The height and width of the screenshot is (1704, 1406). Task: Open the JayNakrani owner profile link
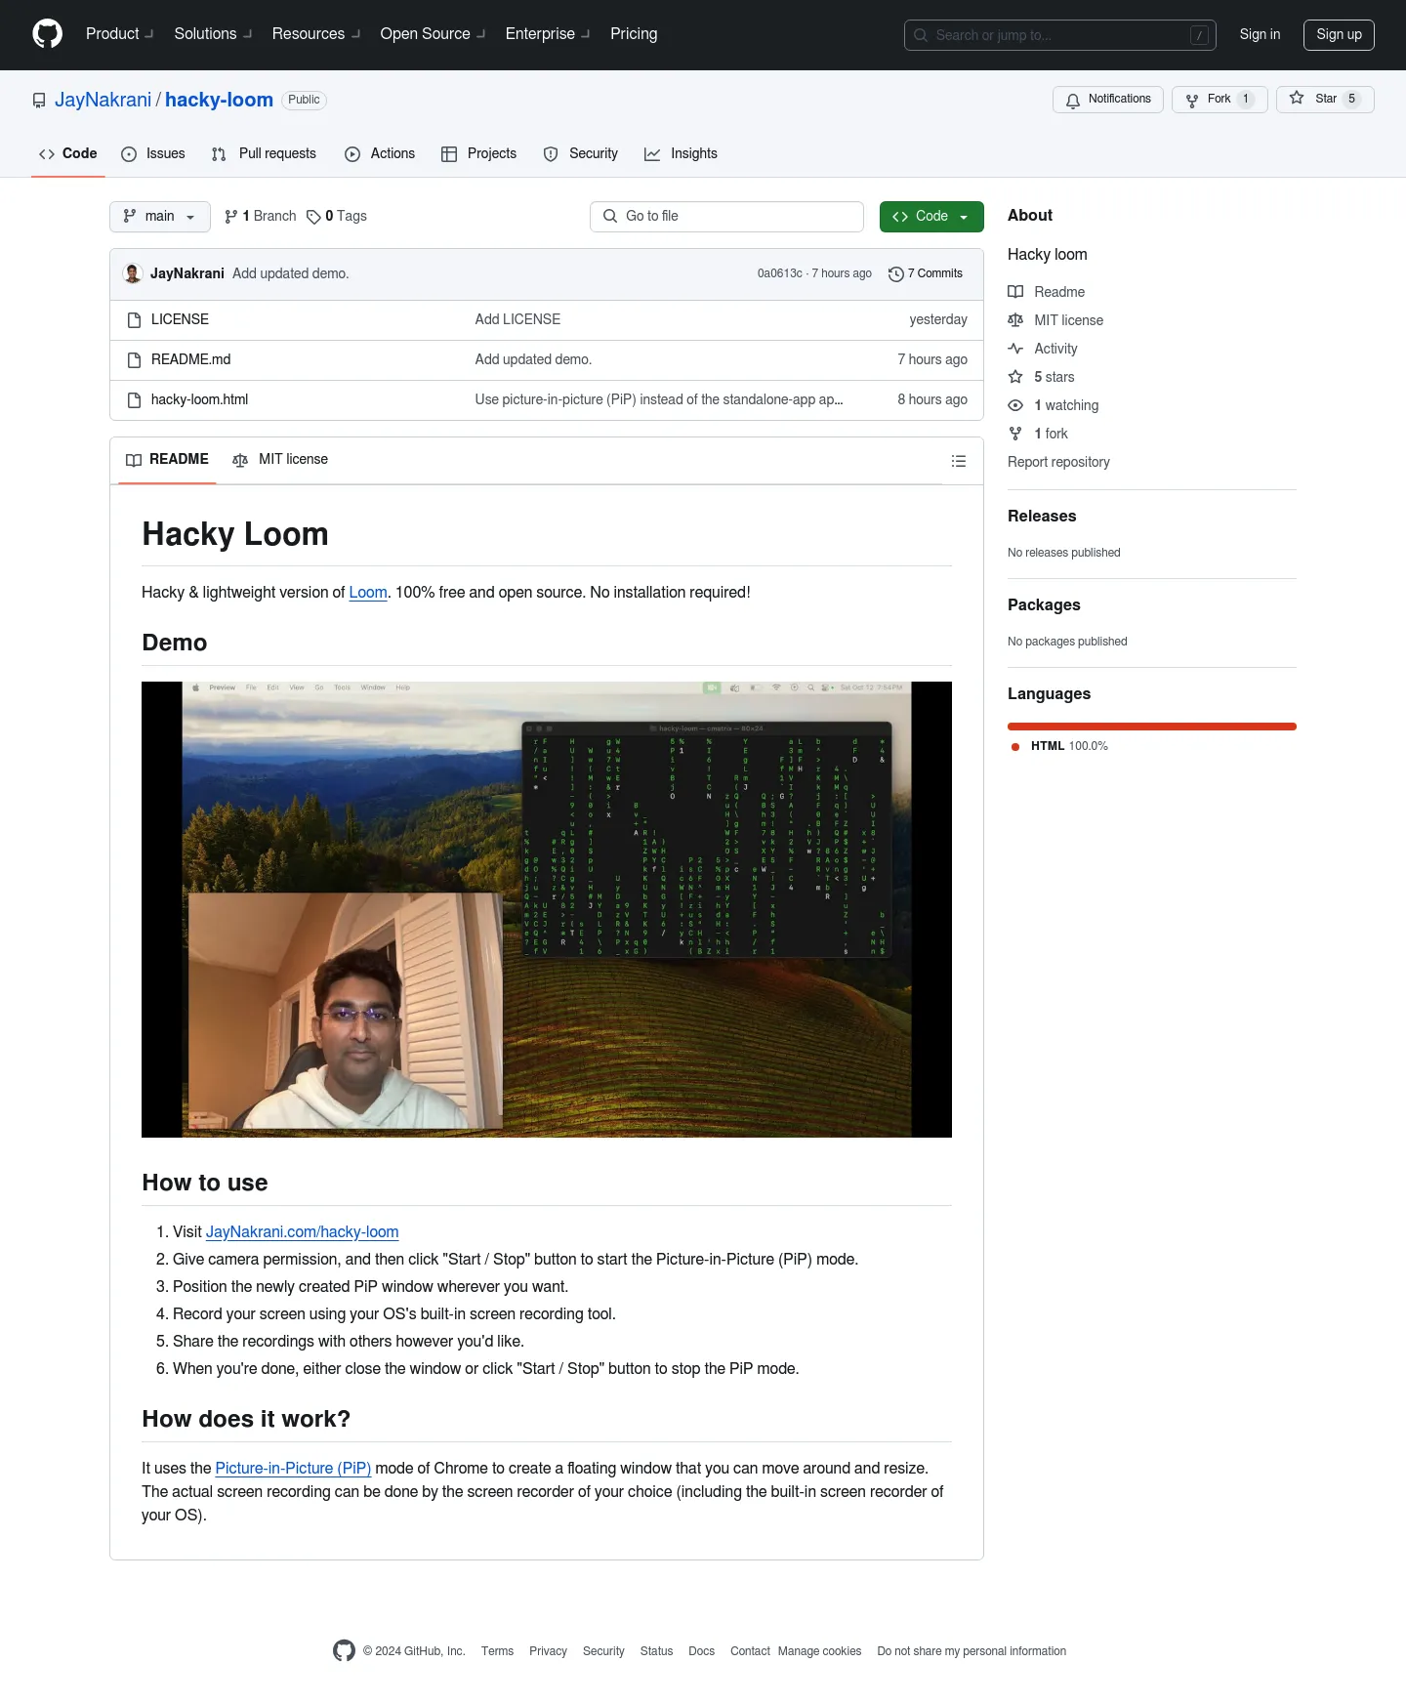pyautogui.click(x=103, y=100)
